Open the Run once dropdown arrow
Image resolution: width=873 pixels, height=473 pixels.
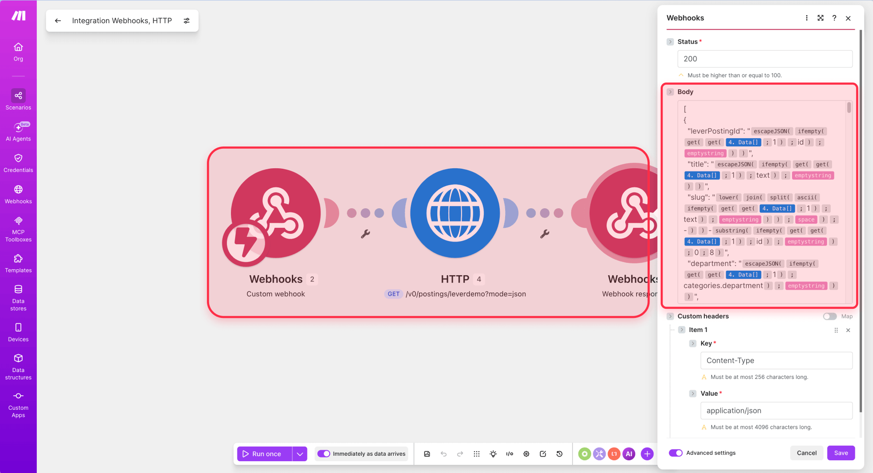click(300, 453)
